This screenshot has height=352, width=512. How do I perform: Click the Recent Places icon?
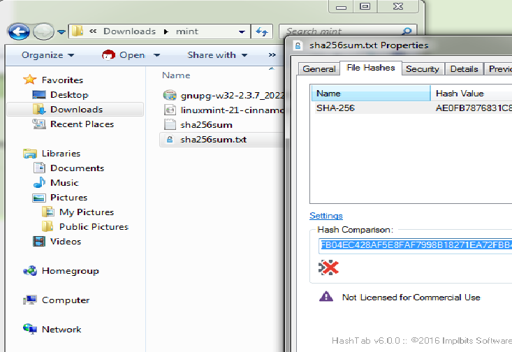[39, 124]
